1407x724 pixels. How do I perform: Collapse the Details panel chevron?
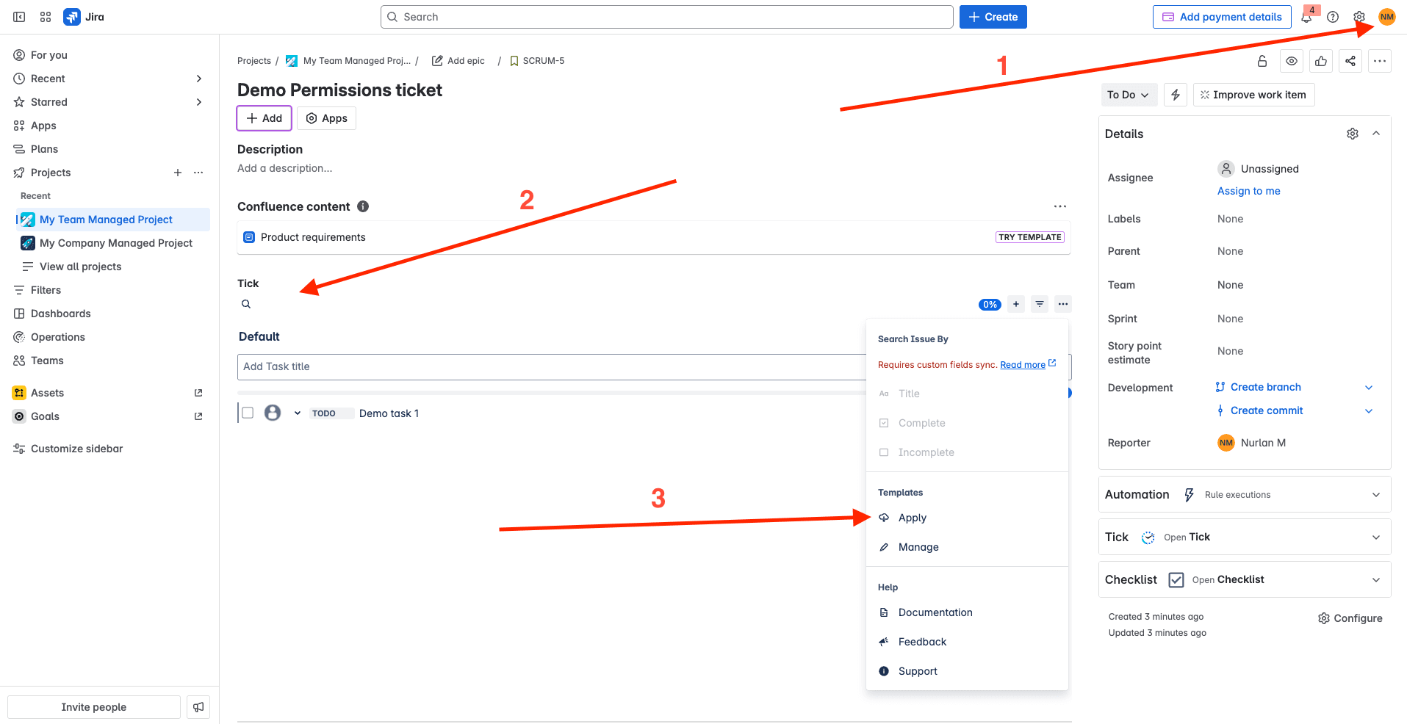click(1376, 134)
